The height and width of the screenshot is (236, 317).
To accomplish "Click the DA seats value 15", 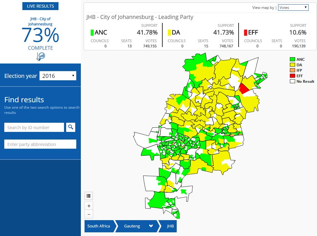I will (x=206, y=46).
